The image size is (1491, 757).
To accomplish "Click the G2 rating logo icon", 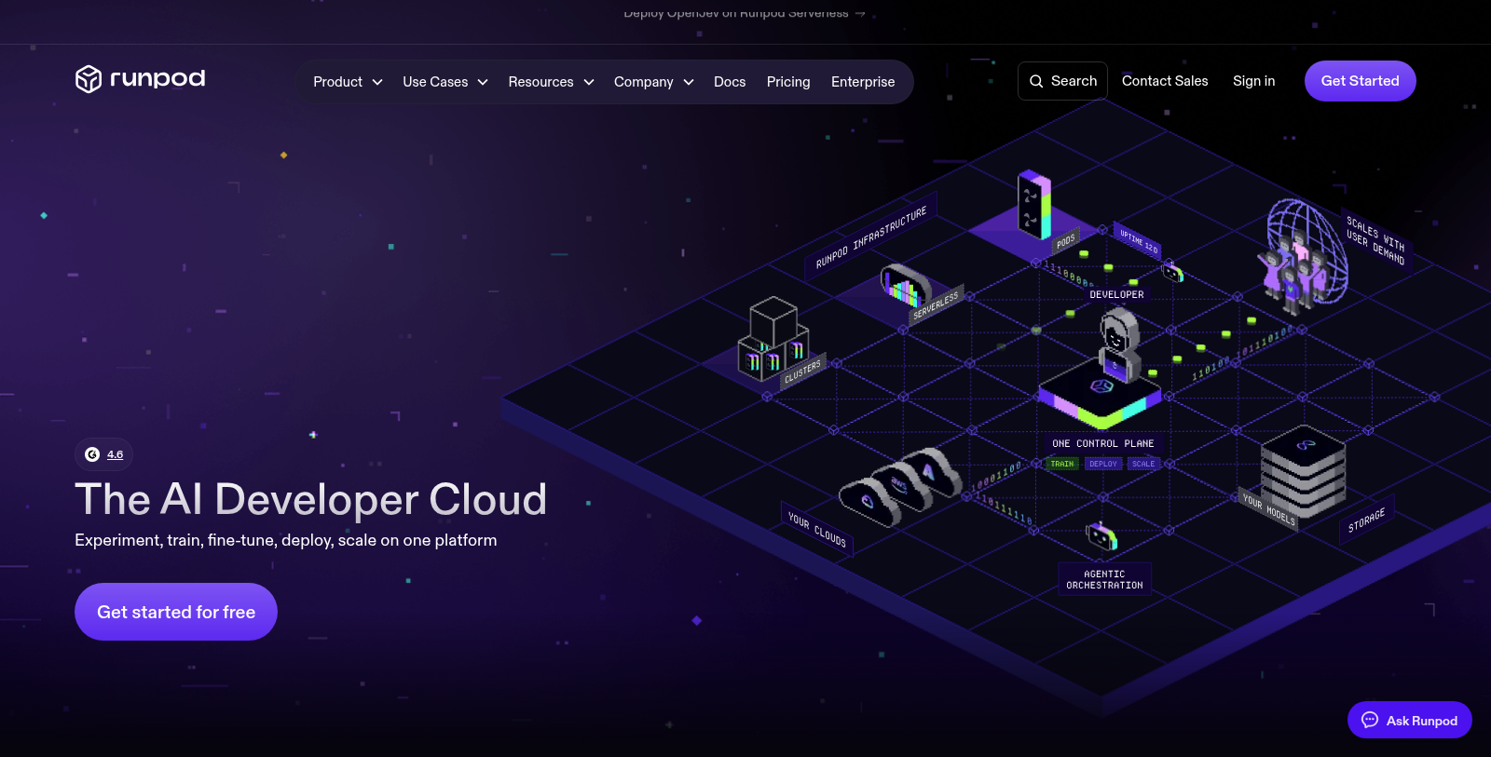I will [92, 454].
